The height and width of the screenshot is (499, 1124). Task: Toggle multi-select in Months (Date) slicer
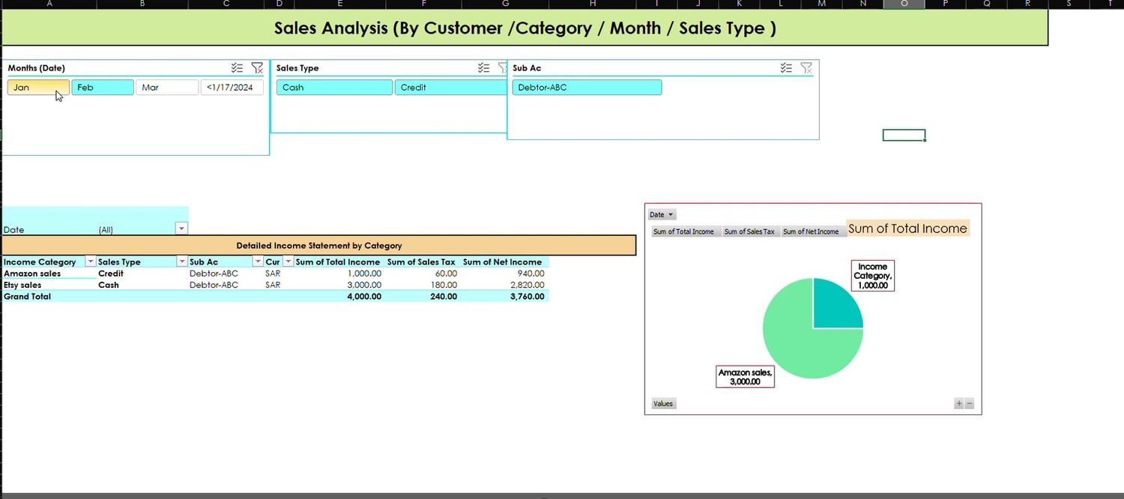(x=237, y=68)
